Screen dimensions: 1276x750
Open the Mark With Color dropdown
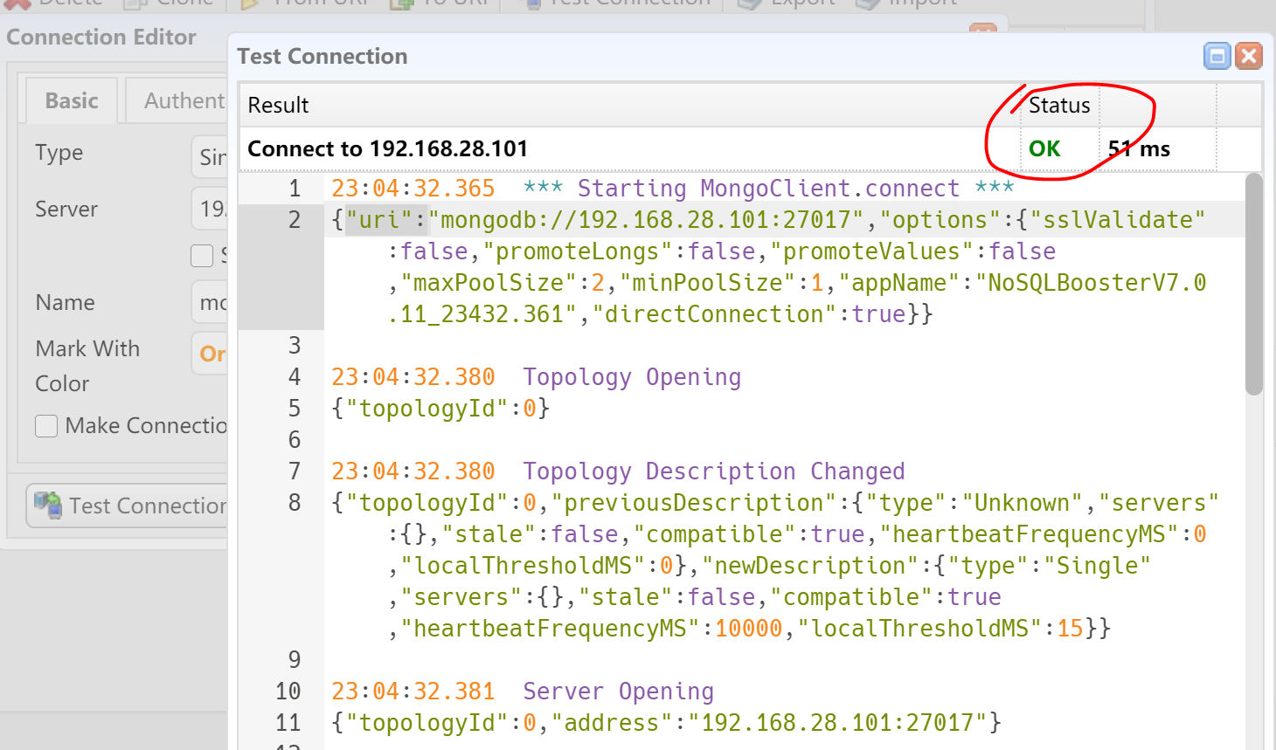pyautogui.click(x=211, y=354)
